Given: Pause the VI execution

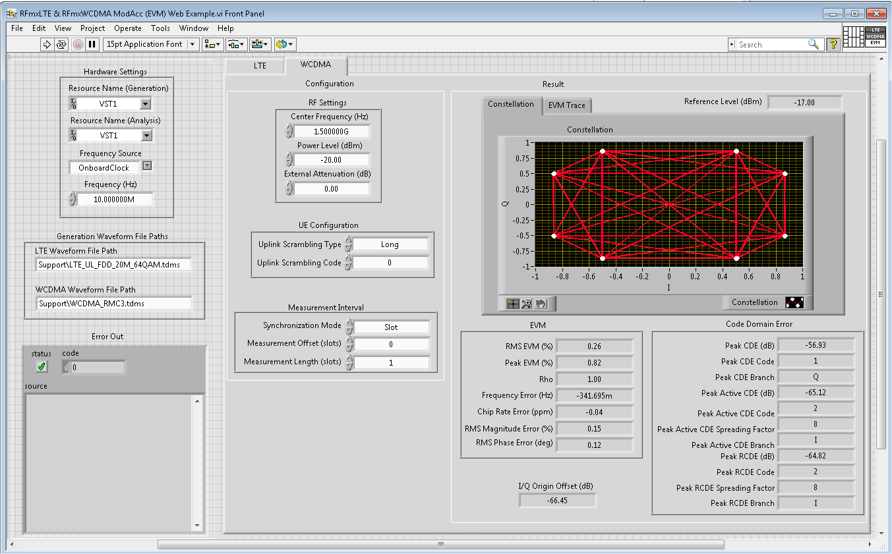Looking at the screenshot, I should (92, 44).
